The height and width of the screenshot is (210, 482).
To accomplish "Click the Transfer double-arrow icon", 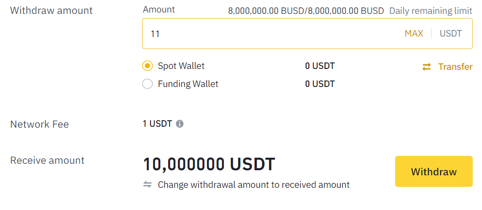I will [x=426, y=67].
